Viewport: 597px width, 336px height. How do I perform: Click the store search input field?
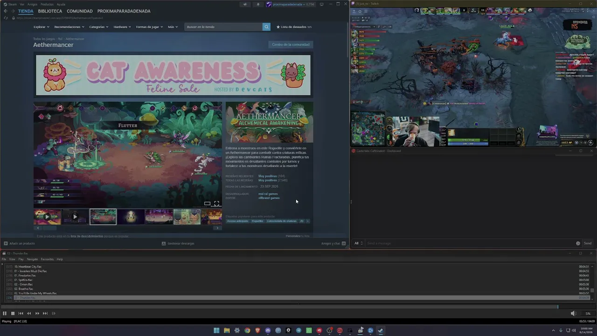(x=223, y=27)
